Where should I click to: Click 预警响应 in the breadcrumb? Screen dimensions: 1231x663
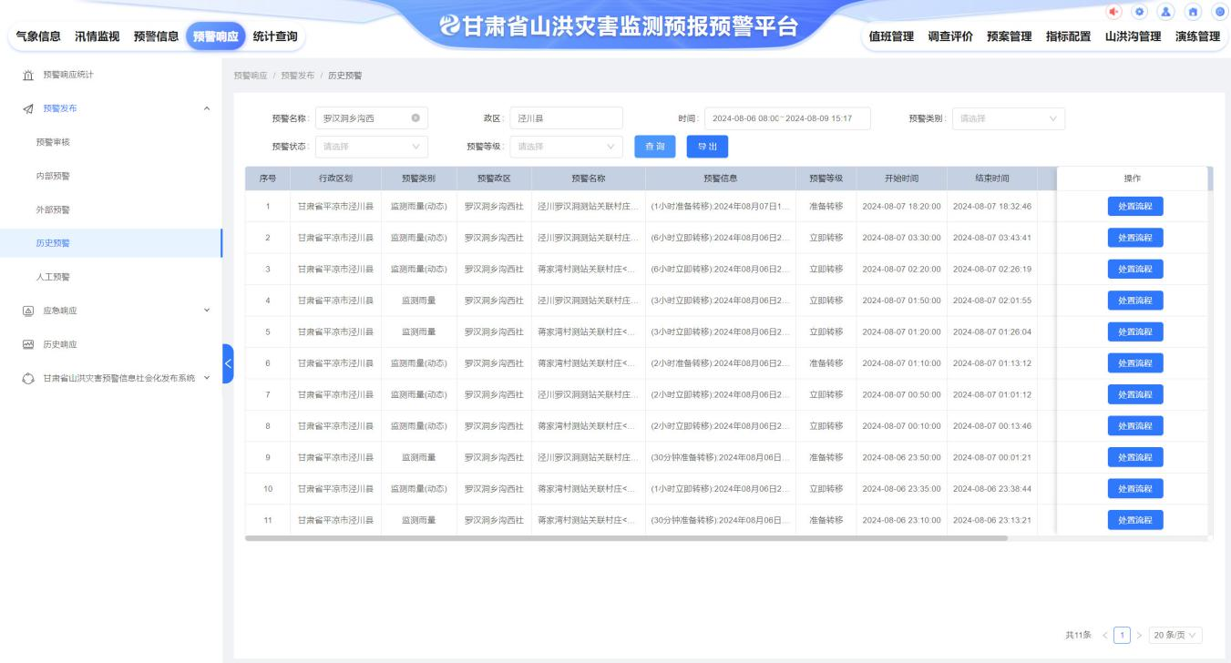click(x=251, y=75)
